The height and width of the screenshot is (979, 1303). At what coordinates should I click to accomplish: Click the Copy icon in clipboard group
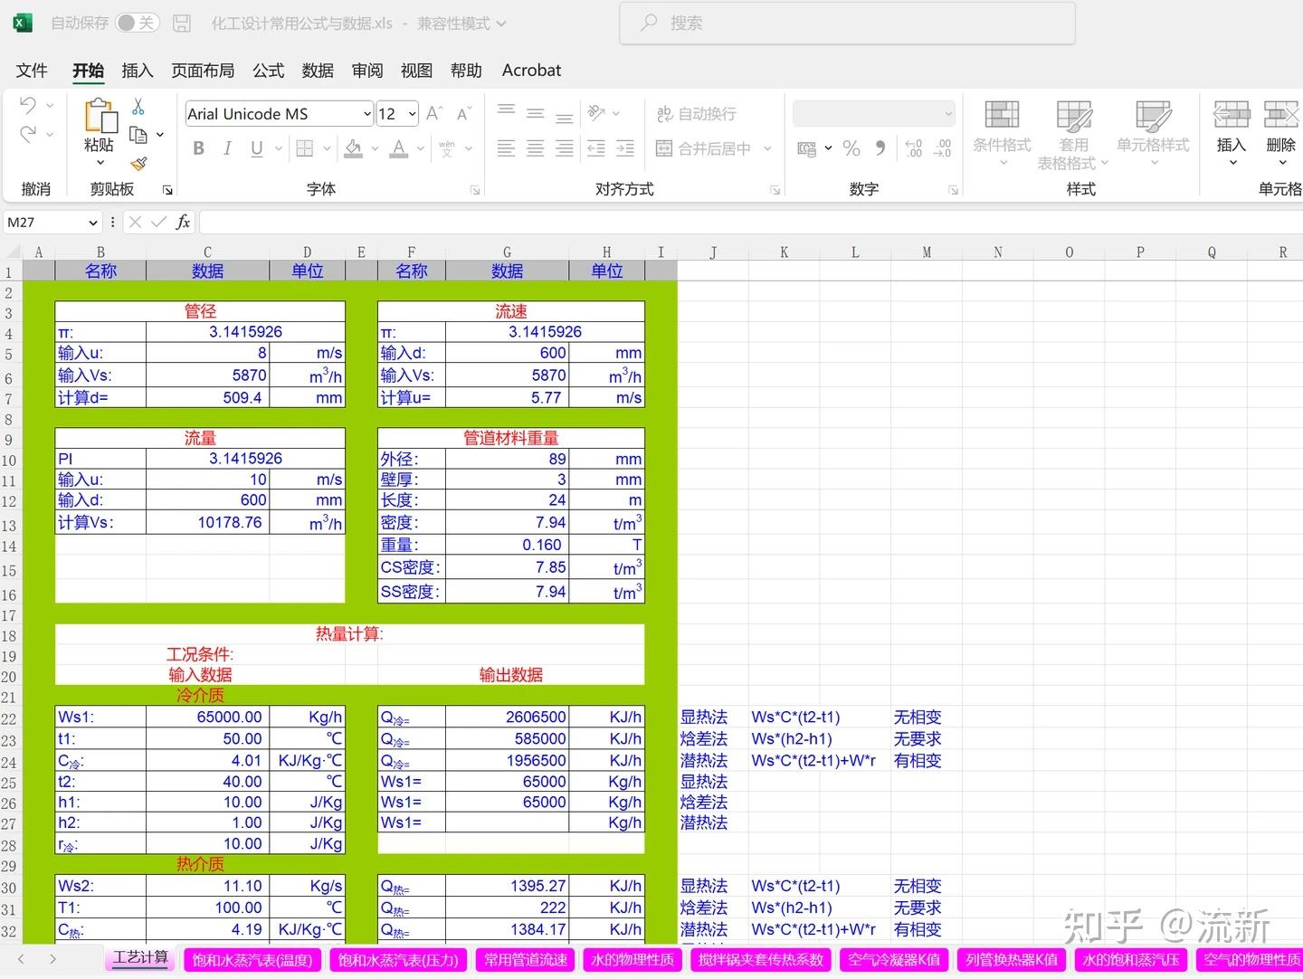(138, 135)
